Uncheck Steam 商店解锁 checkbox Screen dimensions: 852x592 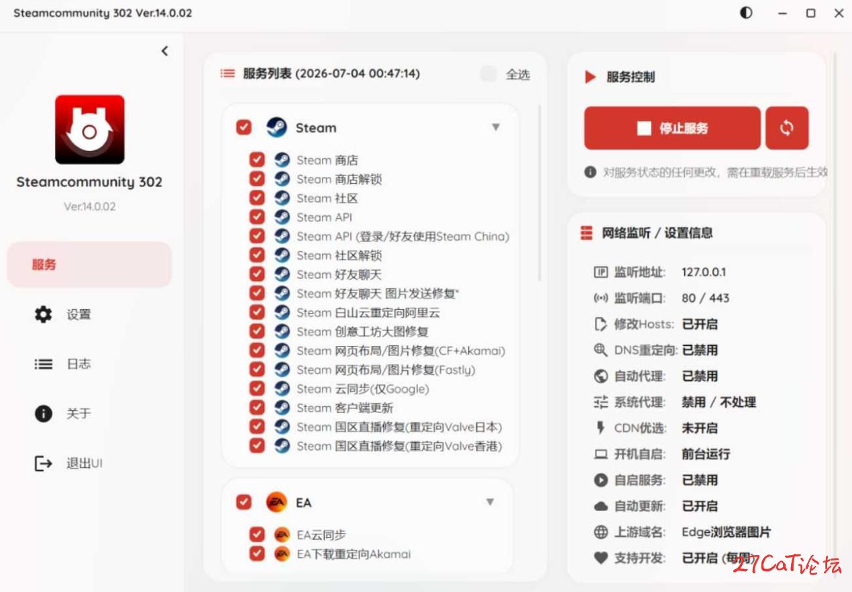click(257, 179)
